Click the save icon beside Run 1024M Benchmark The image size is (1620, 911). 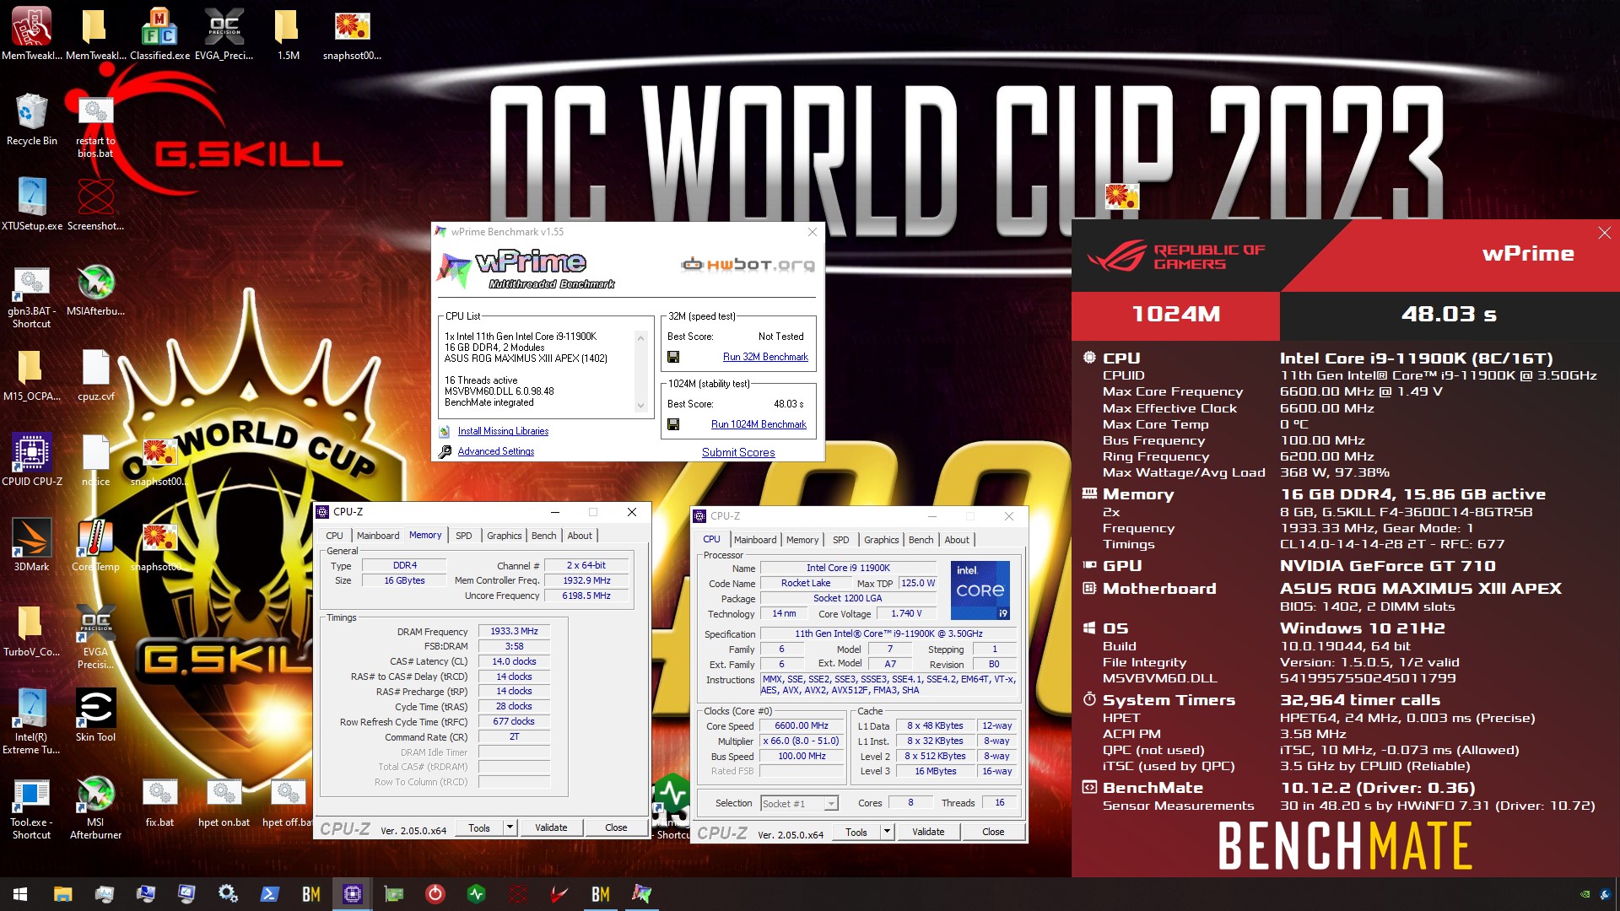click(x=673, y=425)
